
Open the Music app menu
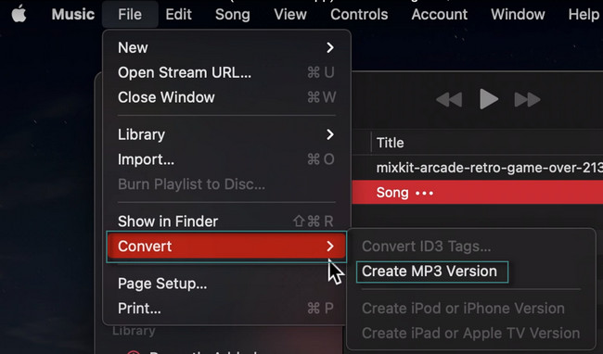point(73,15)
